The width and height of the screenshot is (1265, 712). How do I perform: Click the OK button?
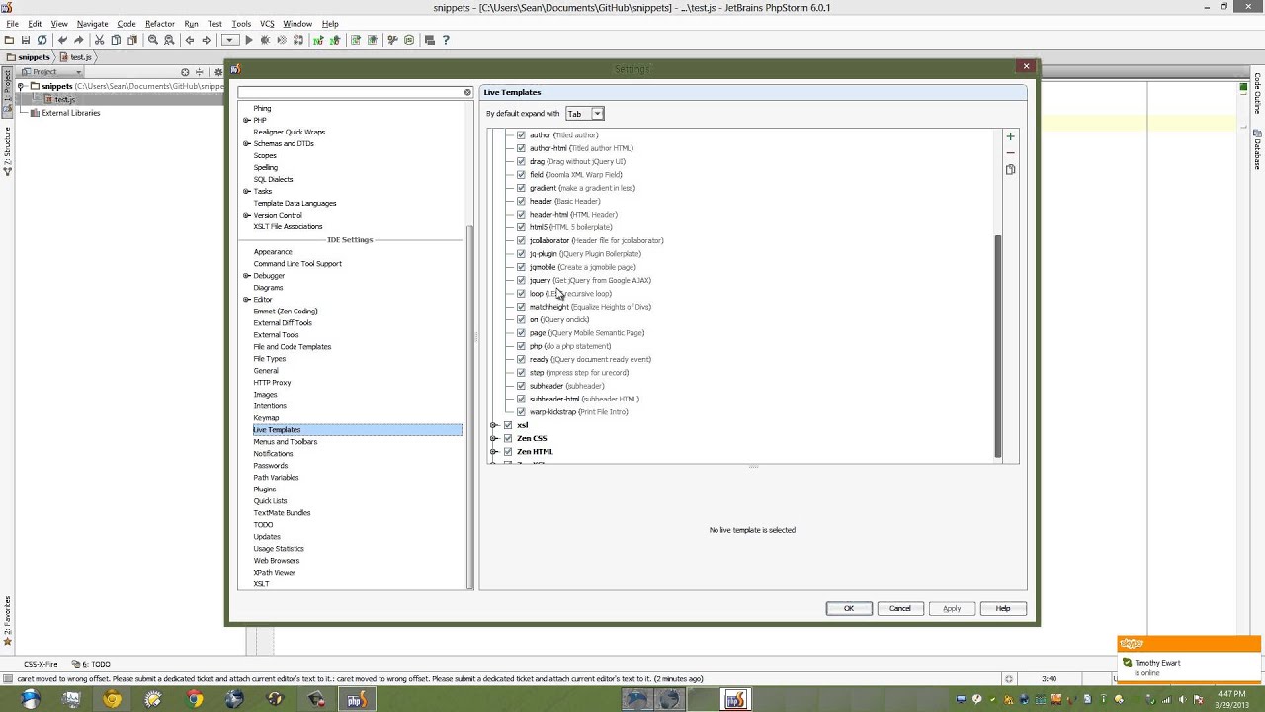click(x=849, y=608)
